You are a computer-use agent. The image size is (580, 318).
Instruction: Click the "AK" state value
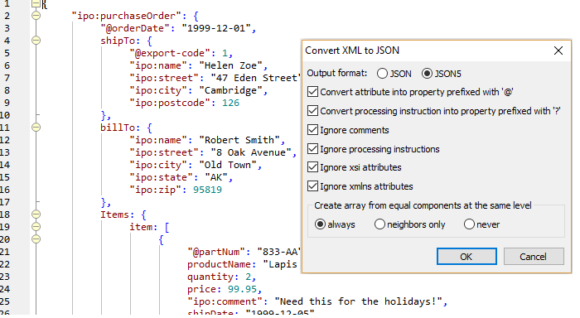coord(216,177)
